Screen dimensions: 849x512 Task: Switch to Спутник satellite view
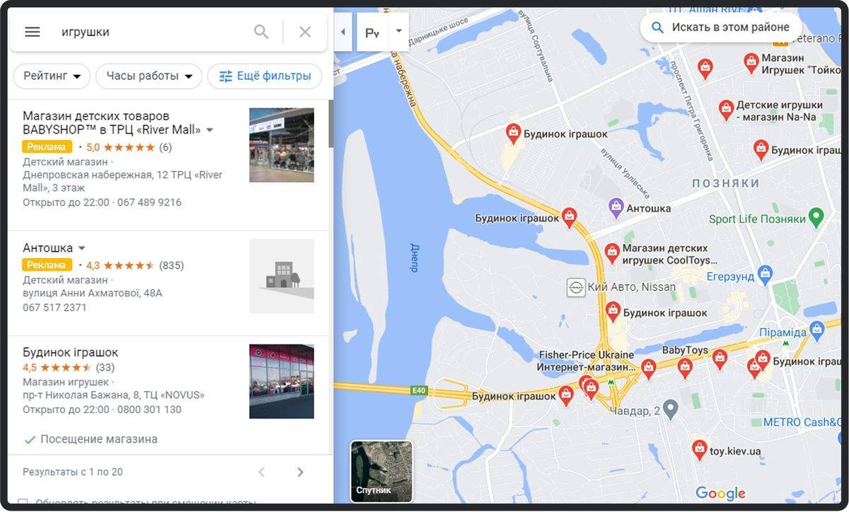tap(381, 471)
